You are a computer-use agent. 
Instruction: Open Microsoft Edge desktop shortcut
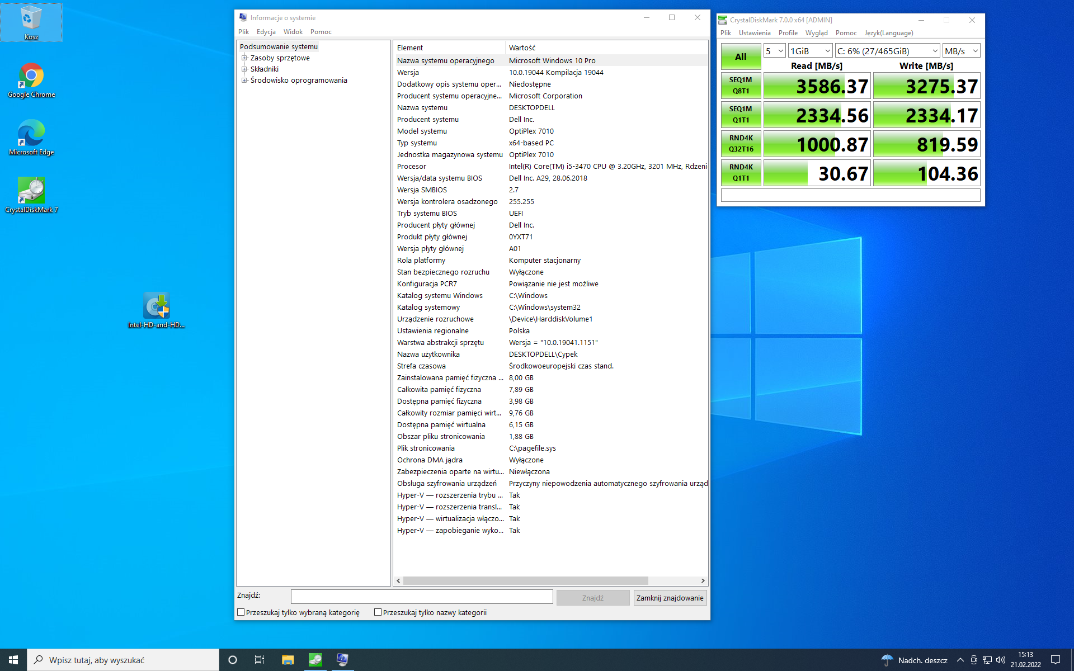coord(31,138)
